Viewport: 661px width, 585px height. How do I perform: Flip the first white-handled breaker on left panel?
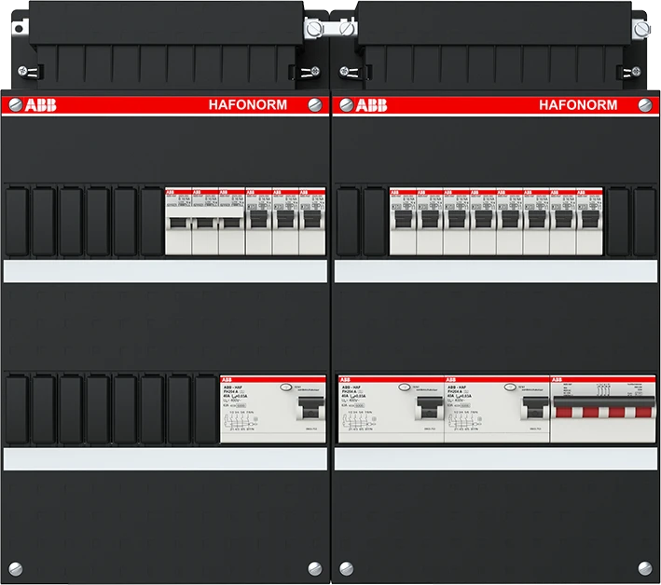pyautogui.click(x=177, y=224)
